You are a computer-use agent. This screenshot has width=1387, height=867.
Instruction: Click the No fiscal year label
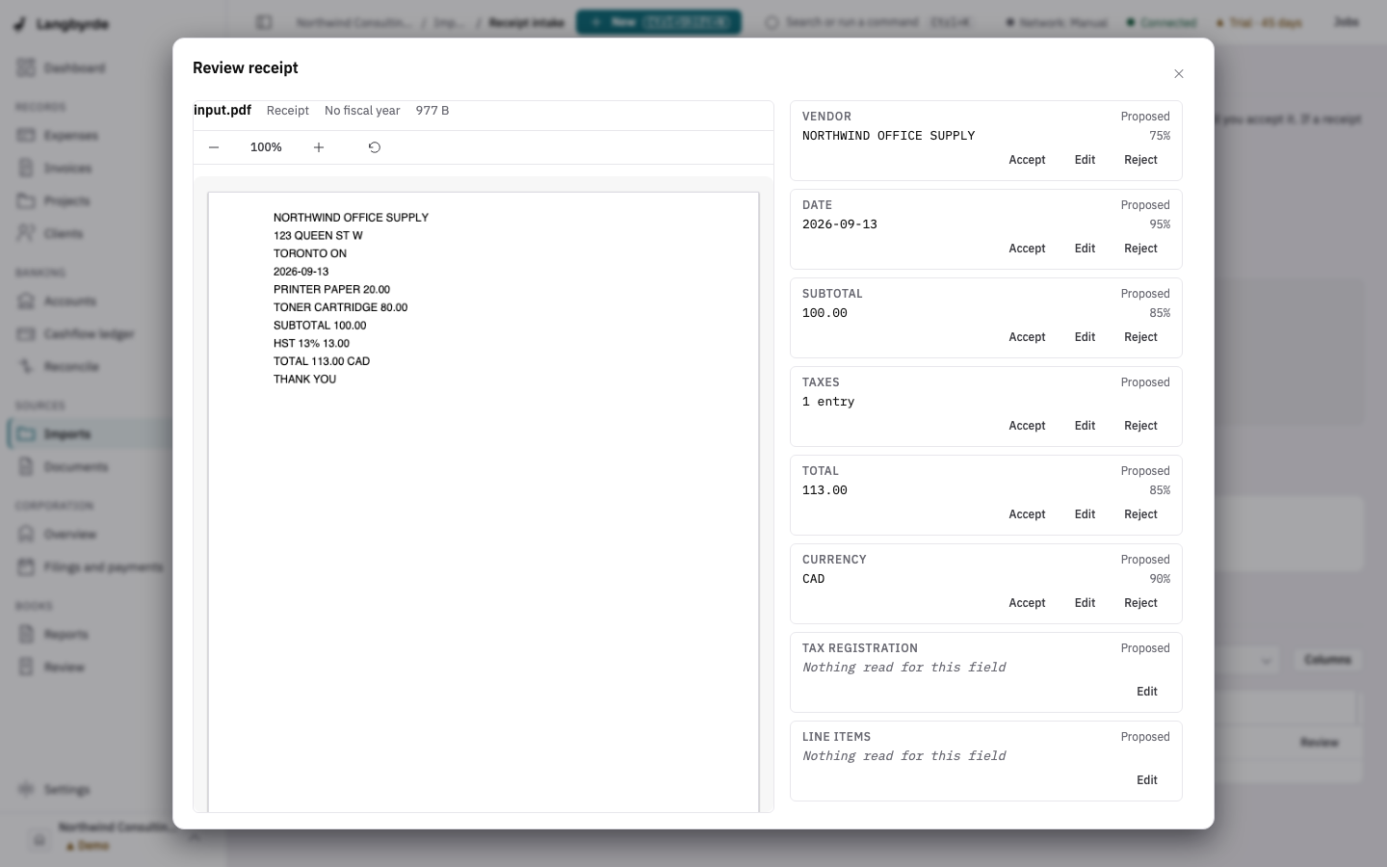tap(362, 111)
